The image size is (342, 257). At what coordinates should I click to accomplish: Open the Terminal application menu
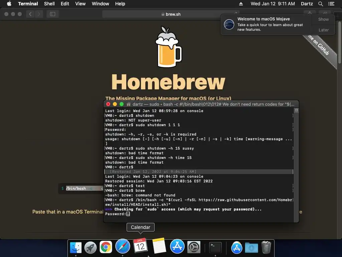coord(28,4)
